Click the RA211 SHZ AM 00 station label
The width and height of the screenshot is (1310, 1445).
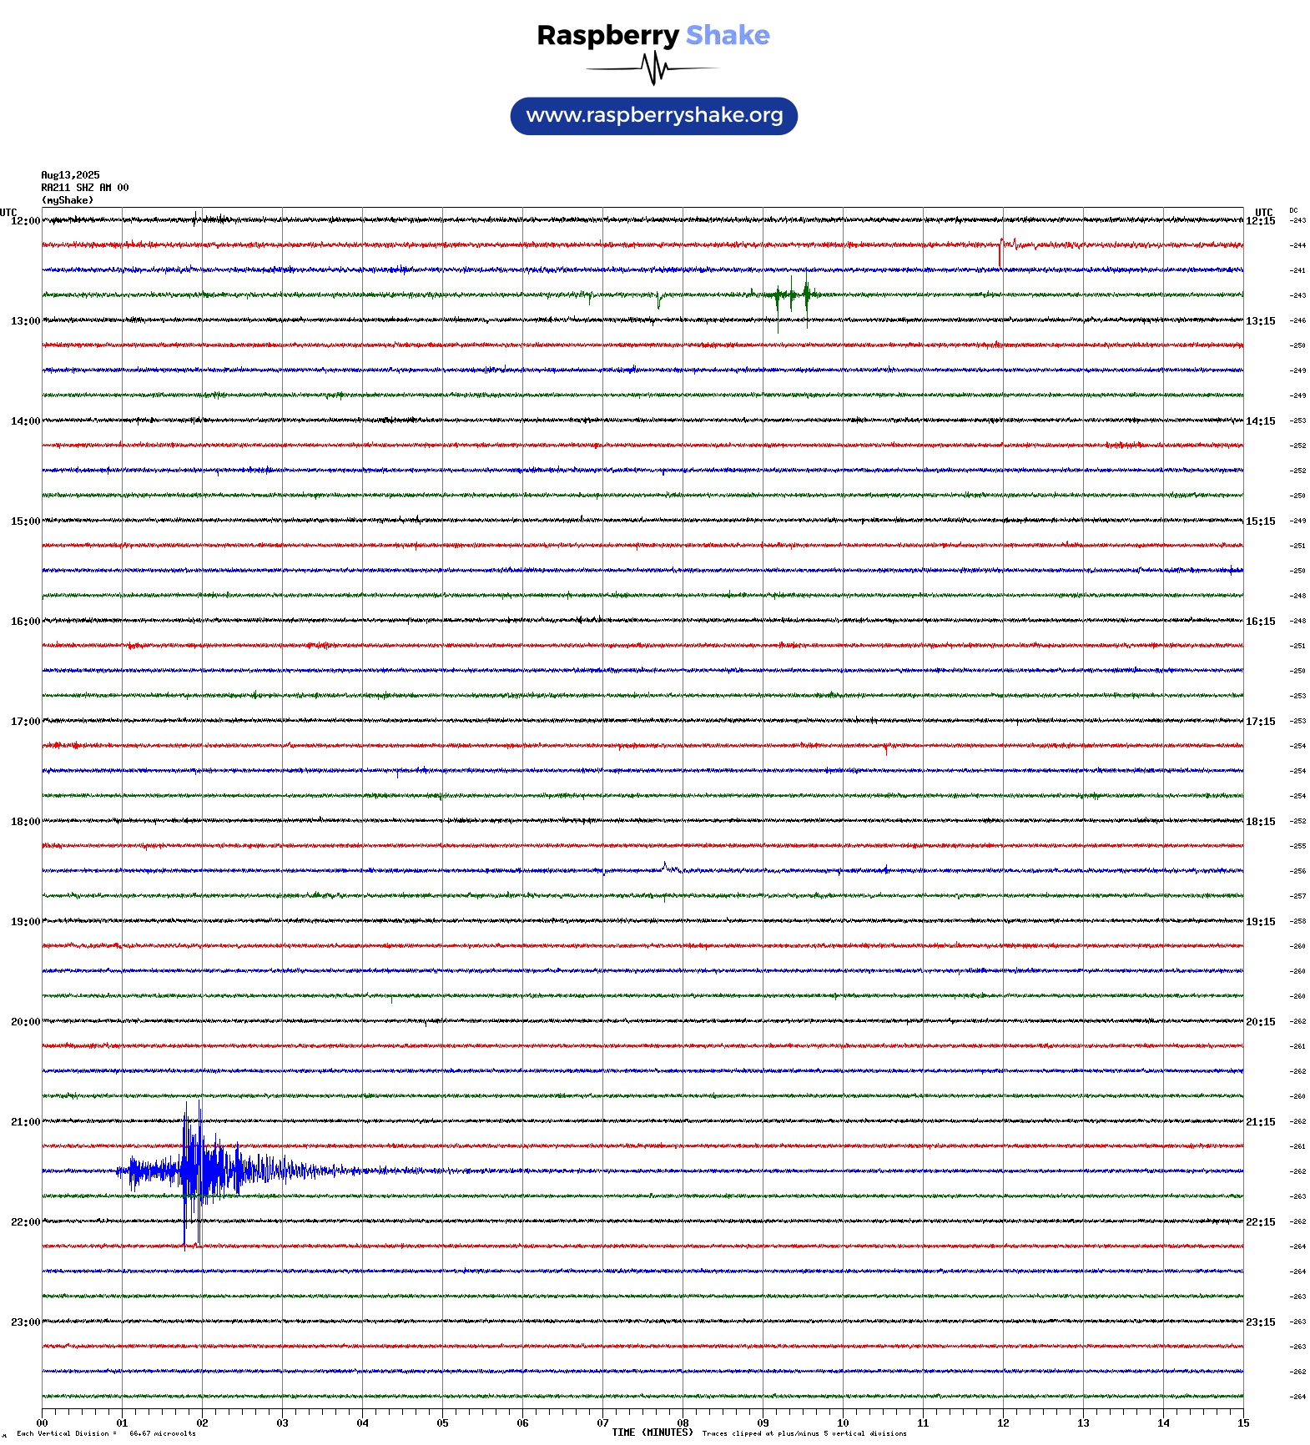pos(84,188)
